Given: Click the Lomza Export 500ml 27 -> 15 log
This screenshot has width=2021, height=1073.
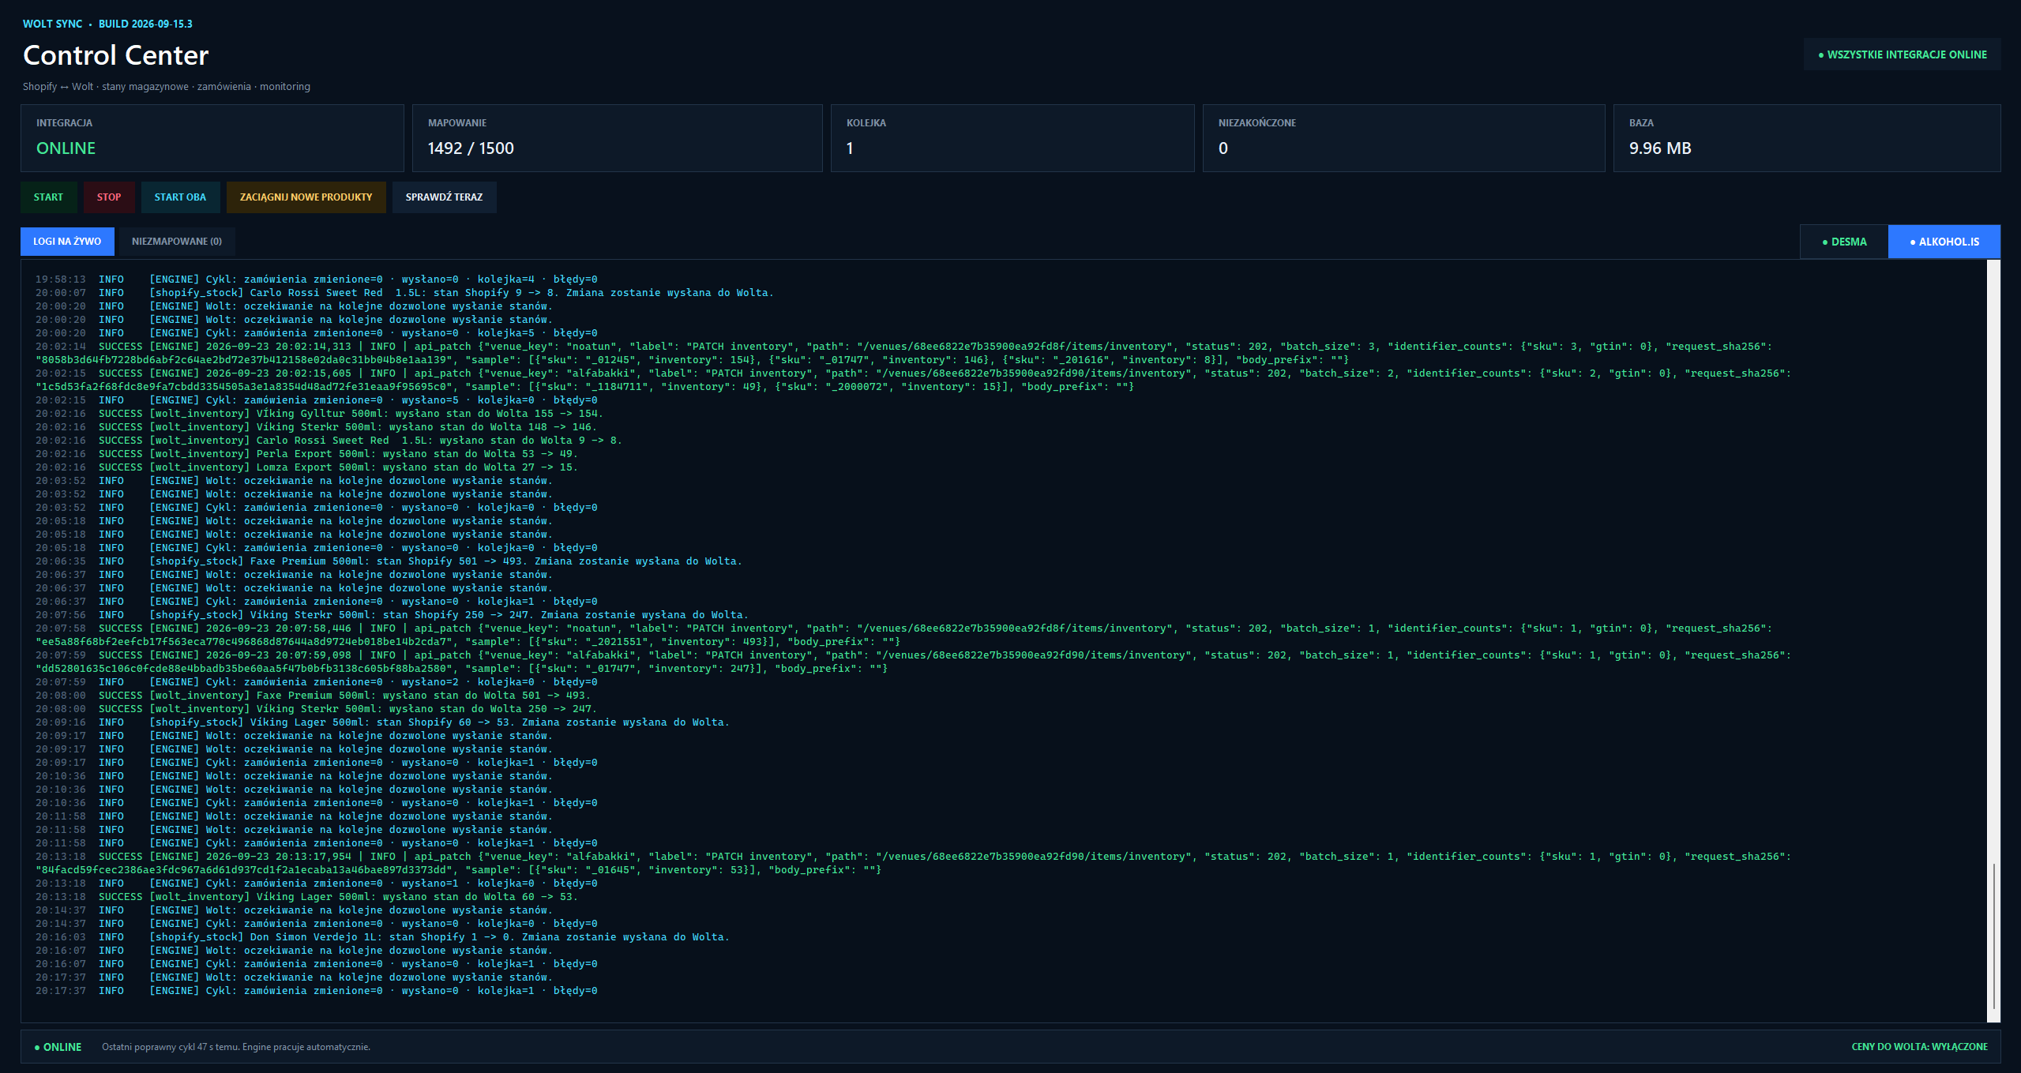Looking at the screenshot, I should pyautogui.click(x=306, y=467).
